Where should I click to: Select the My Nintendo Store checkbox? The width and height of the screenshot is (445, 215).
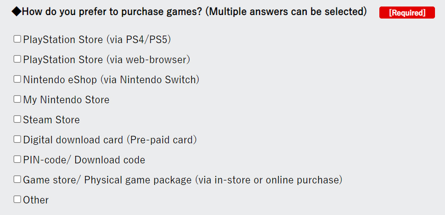coord(18,99)
